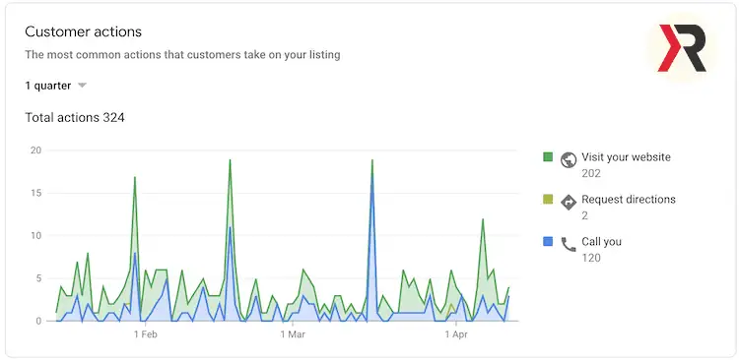The width and height of the screenshot is (739, 360).
Task: Click the globe icon for website visits
Action: click(569, 160)
